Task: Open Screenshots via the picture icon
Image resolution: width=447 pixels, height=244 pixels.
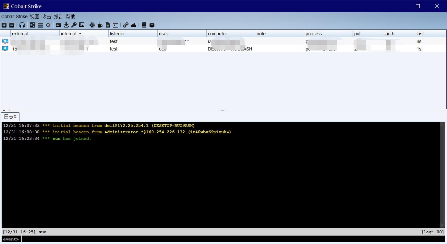Action: [82, 25]
